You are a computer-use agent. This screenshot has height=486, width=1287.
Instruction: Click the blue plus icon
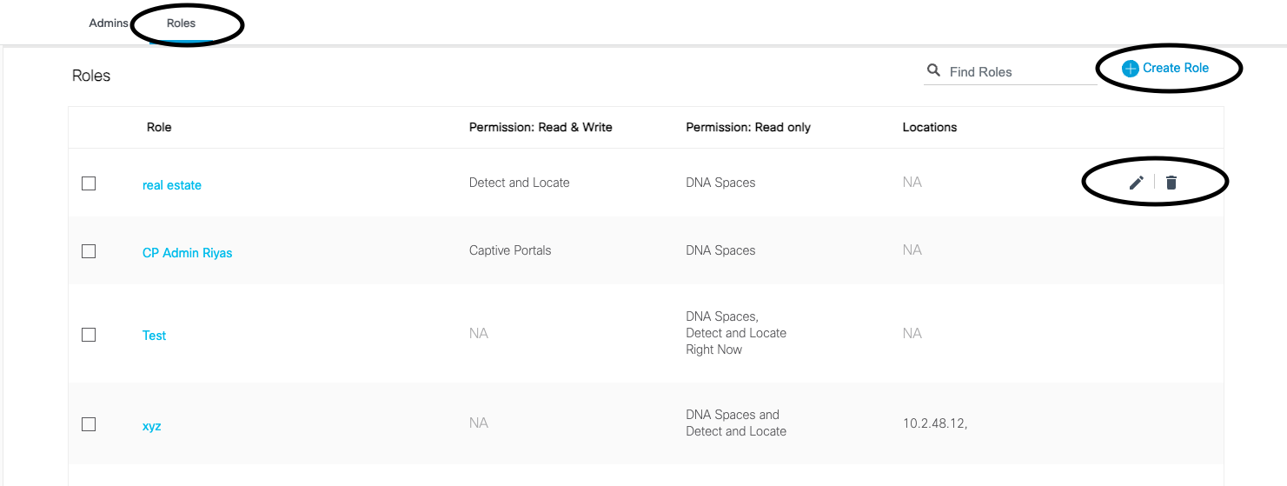coord(1130,69)
